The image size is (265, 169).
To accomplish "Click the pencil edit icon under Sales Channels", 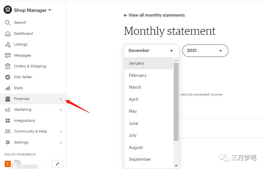I will click(57, 164).
